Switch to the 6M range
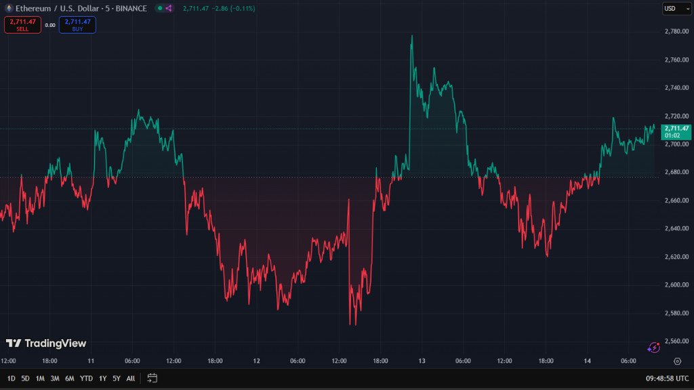The width and height of the screenshot is (694, 390). pos(69,378)
